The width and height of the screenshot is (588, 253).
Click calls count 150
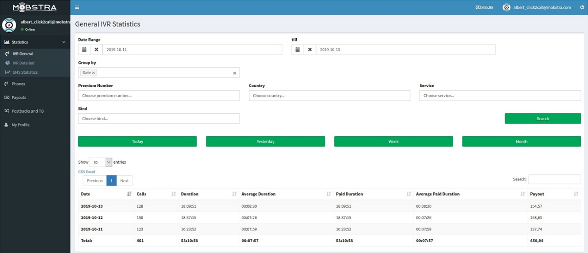(140, 217)
